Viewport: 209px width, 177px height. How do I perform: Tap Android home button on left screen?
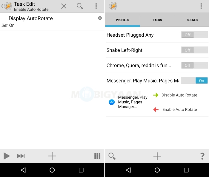pyautogui.click(x=52, y=170)
